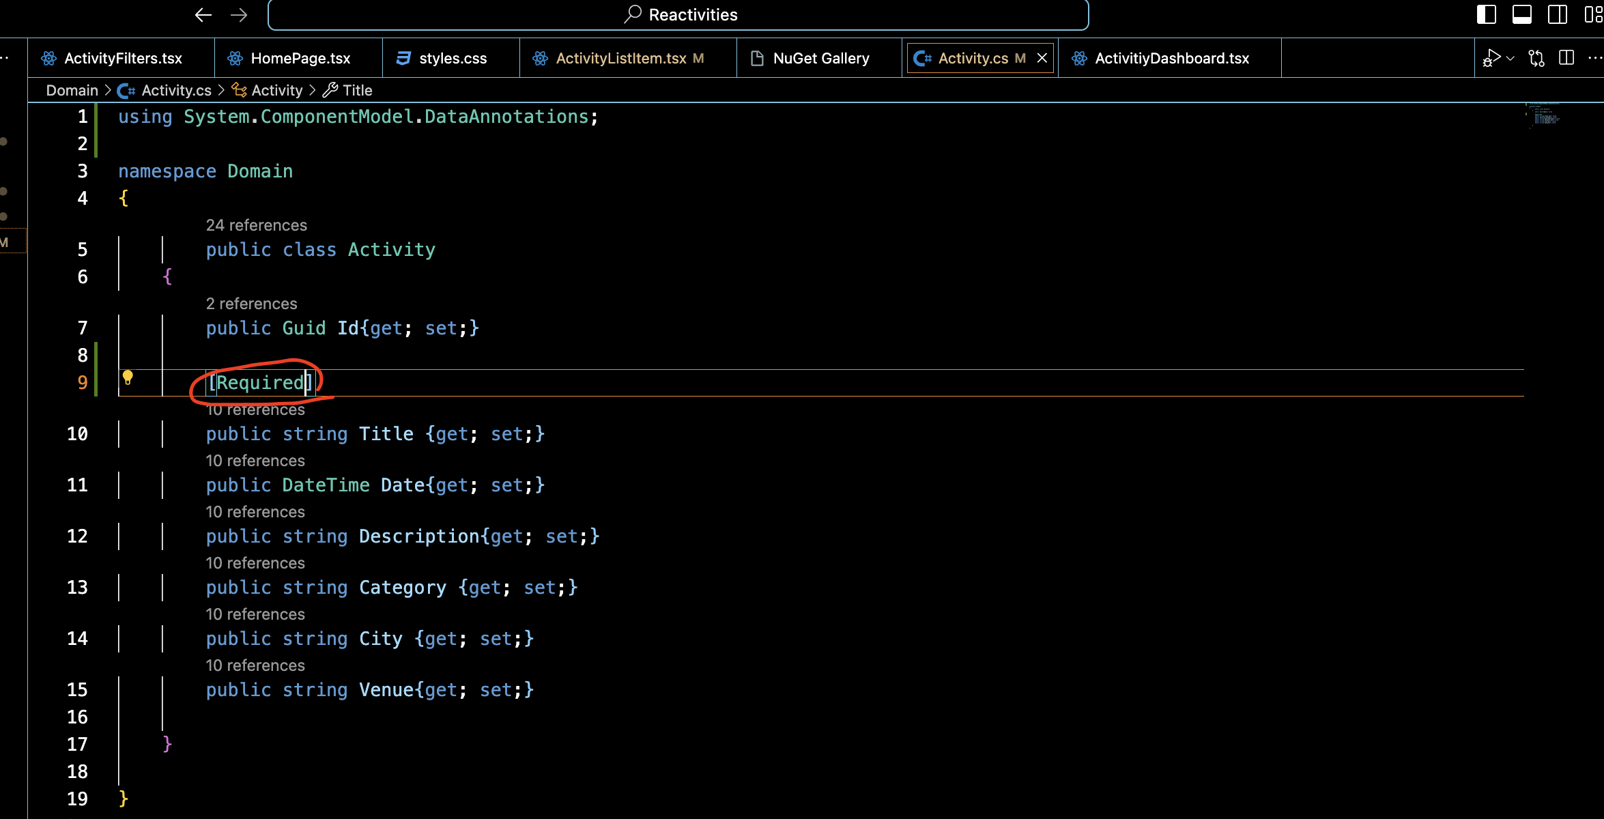This screenshot has height=819, width=1604.
Task: Expand the Domain breadcrumb segment
Action: point(72,90)
